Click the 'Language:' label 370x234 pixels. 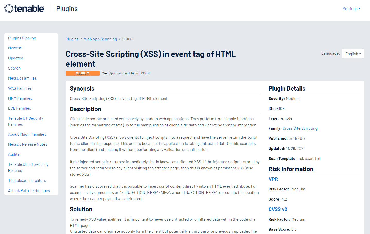pyautogui.click(x=331, y=53)
